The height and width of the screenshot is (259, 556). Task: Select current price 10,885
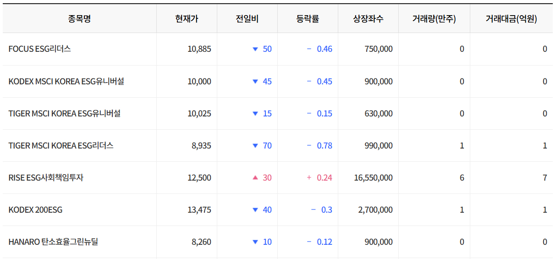point(199,49)
